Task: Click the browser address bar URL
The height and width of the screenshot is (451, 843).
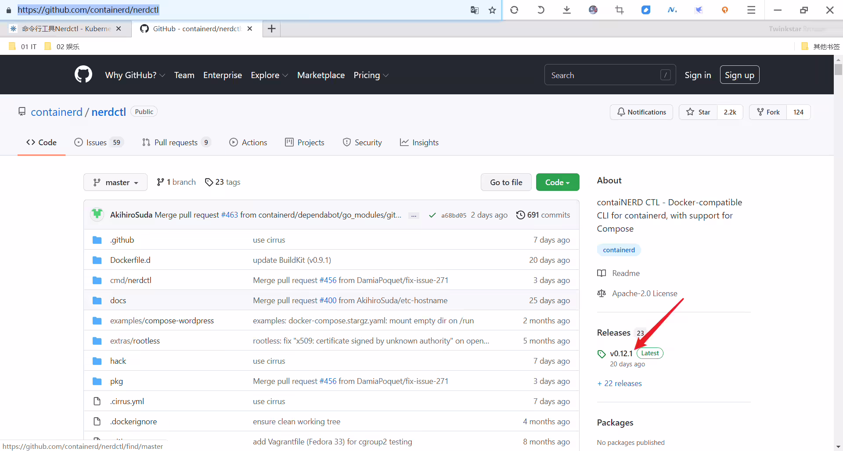Action: tap(88, 10)
